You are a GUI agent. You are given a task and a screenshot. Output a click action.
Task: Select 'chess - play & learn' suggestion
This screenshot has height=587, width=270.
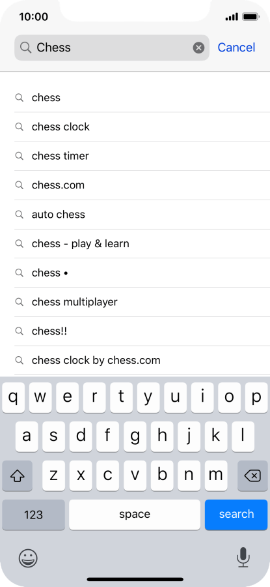[x=142, y=244]
